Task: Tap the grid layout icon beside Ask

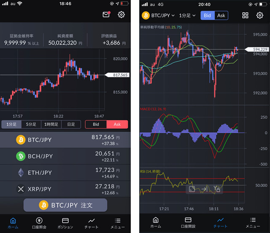Action: (x=245, y=16)
